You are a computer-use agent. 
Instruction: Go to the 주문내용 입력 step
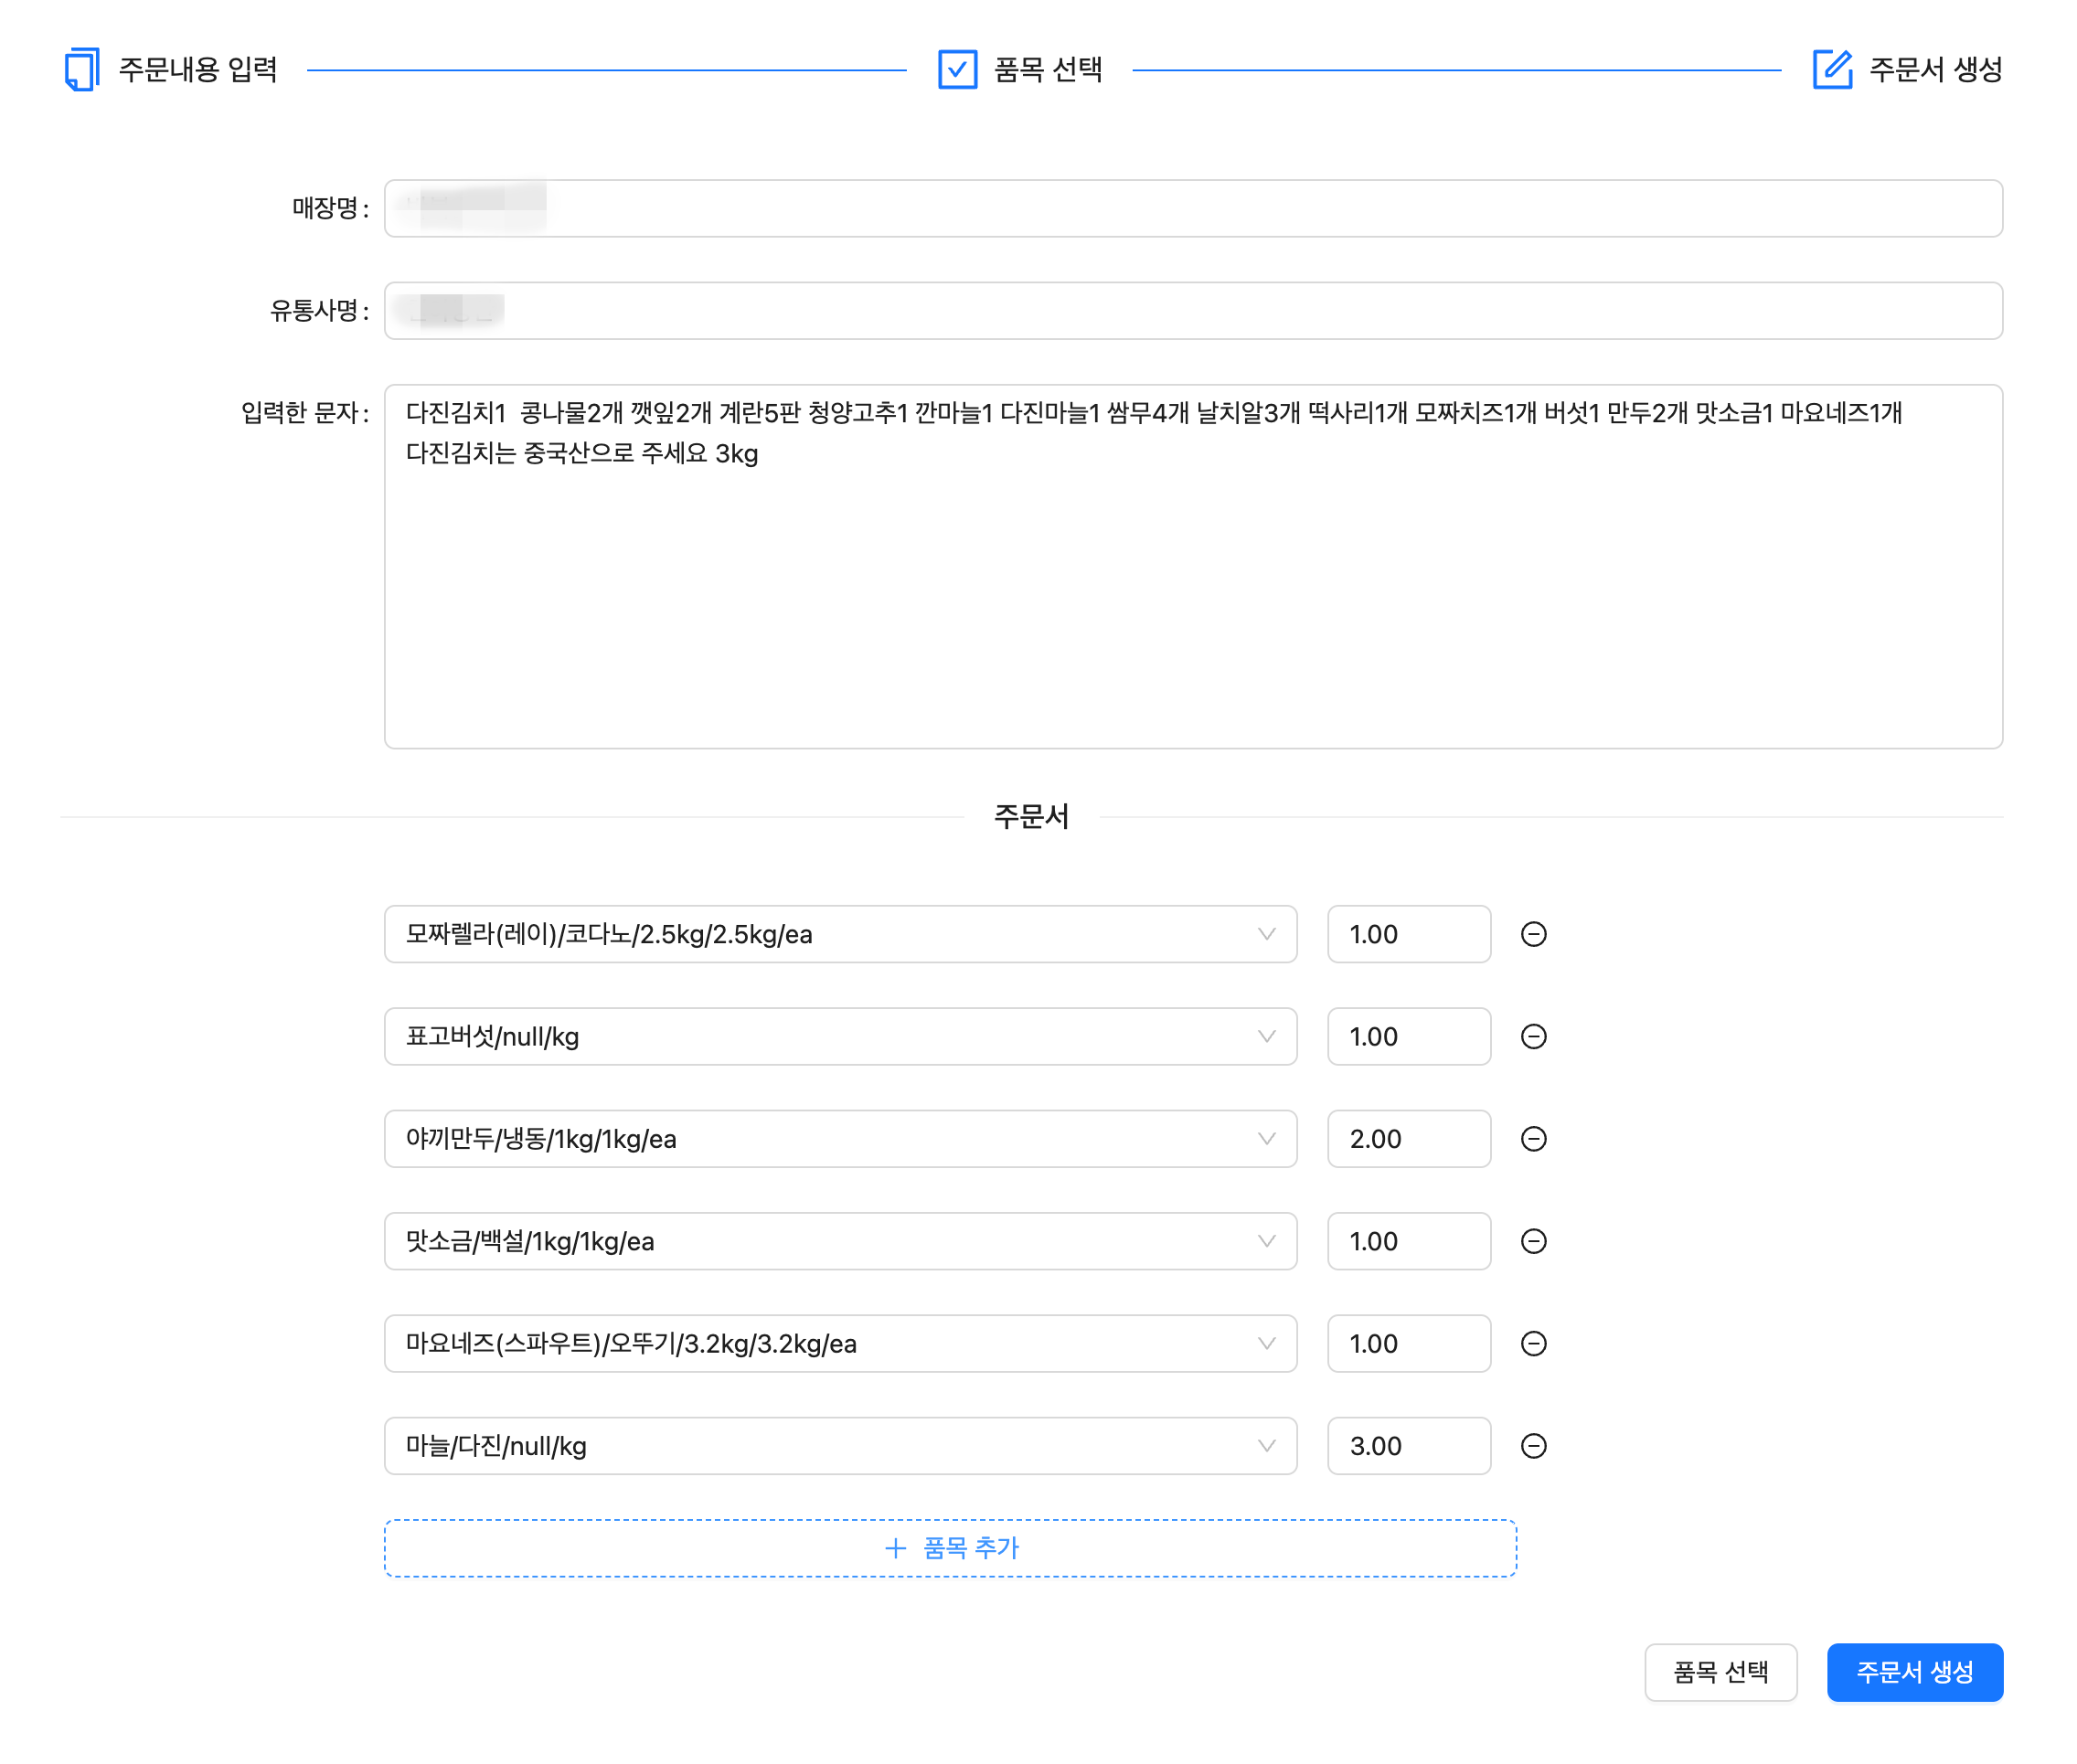point(197,69)
